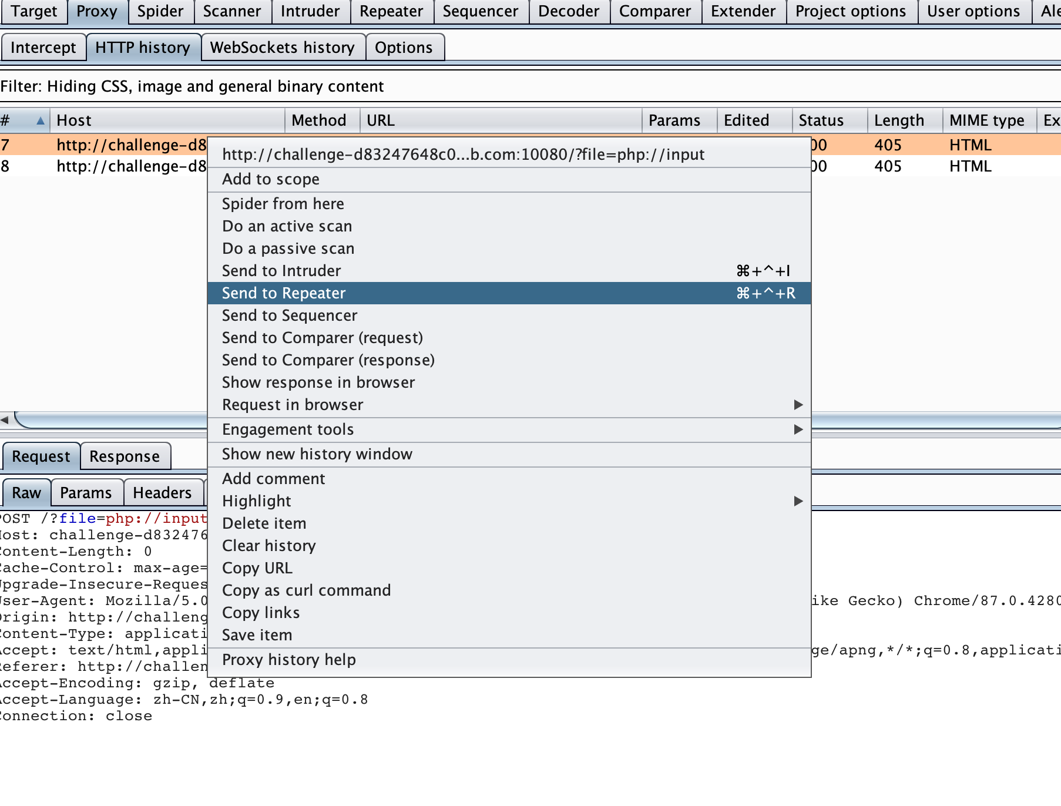Select the Raw view tab
1061x806 pixels.
coord(26,493)
